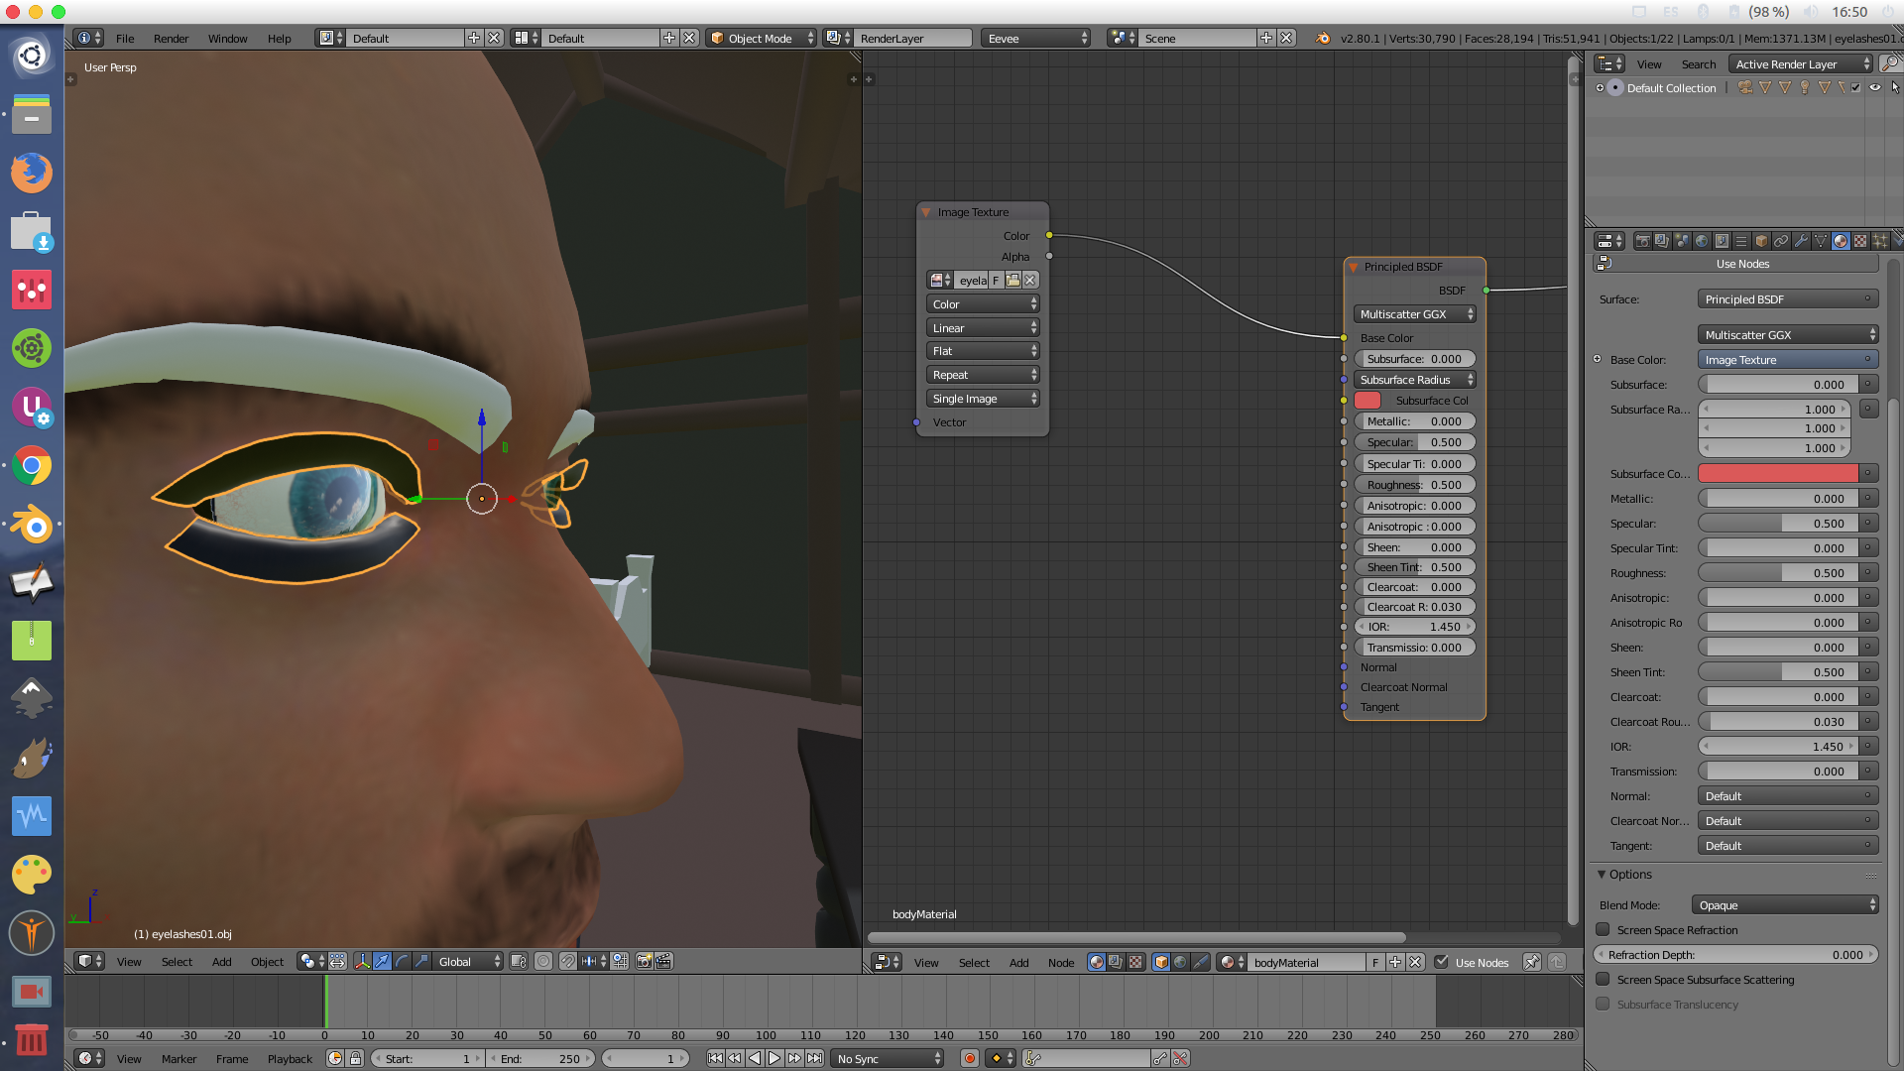Open the Blend Mode Opaque dropdown
Screen dimensions: 1904x1071
pos(1786,905)
